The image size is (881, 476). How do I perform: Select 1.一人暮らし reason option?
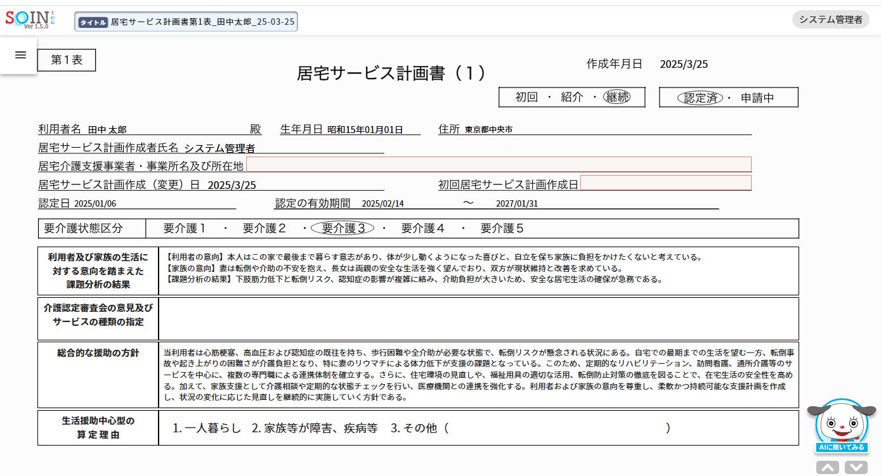(x=207, y=428)
